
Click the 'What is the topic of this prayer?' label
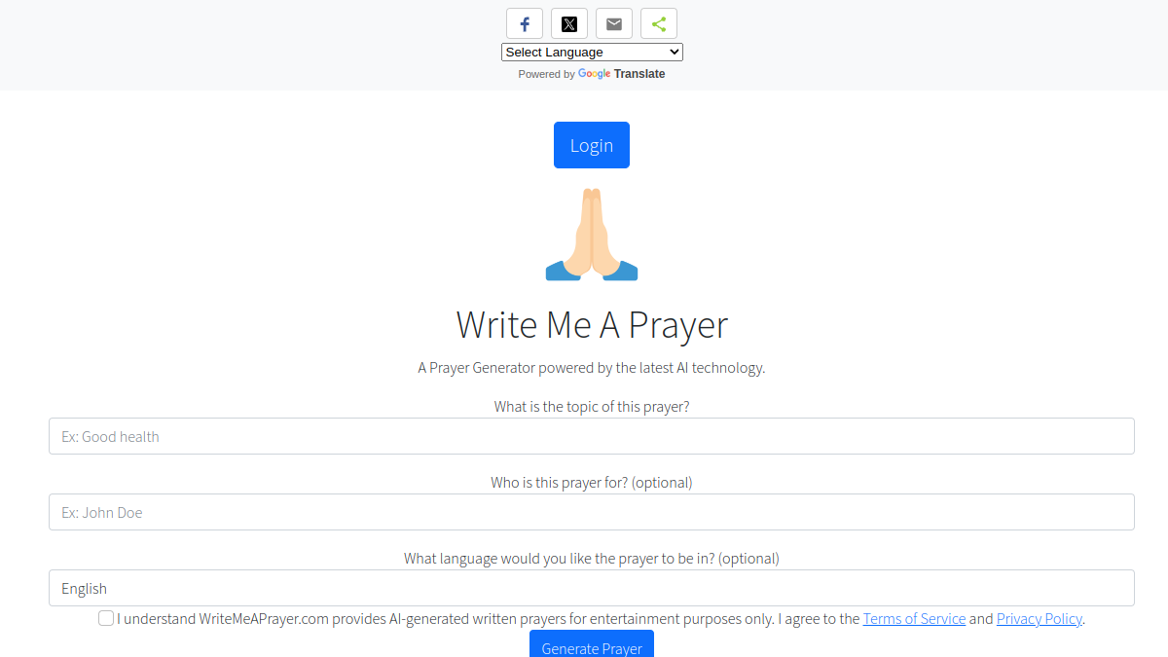[592, 407]
